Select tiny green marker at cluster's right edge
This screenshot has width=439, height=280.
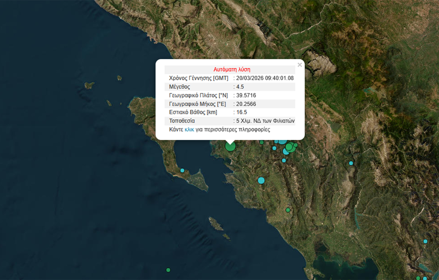click(x=296, y=145)
